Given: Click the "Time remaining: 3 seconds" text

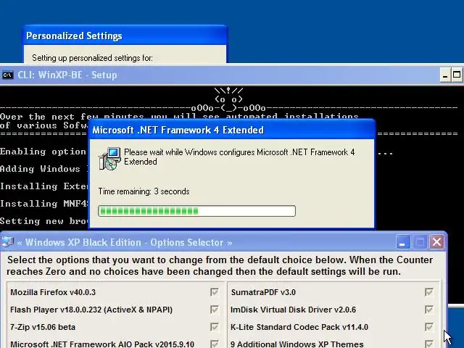Looking at the screenshot, I should [144, 191].
